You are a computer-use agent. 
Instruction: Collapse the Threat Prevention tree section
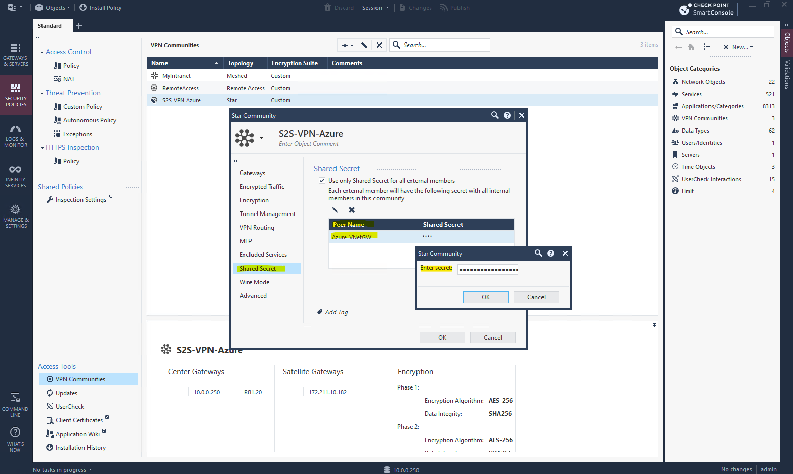[42, 93]
